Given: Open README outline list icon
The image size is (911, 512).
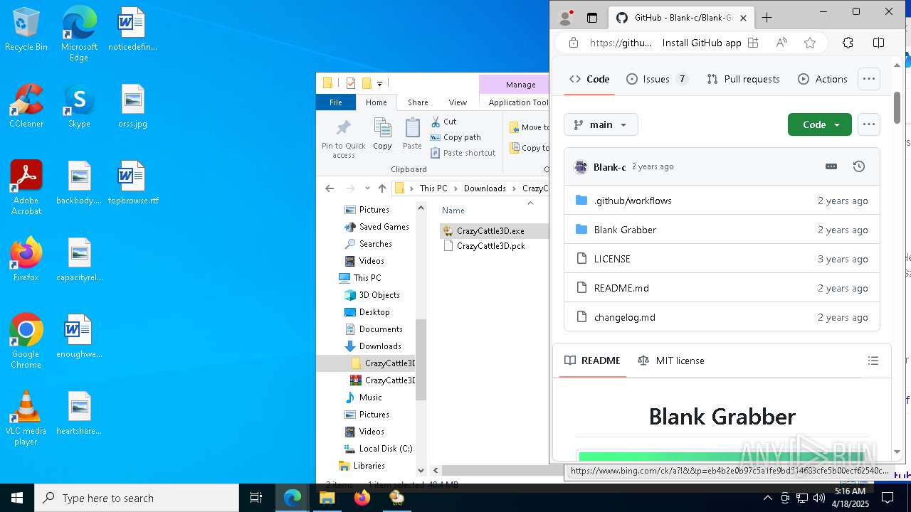Looking at the screenshot, I should coord(873,361).
